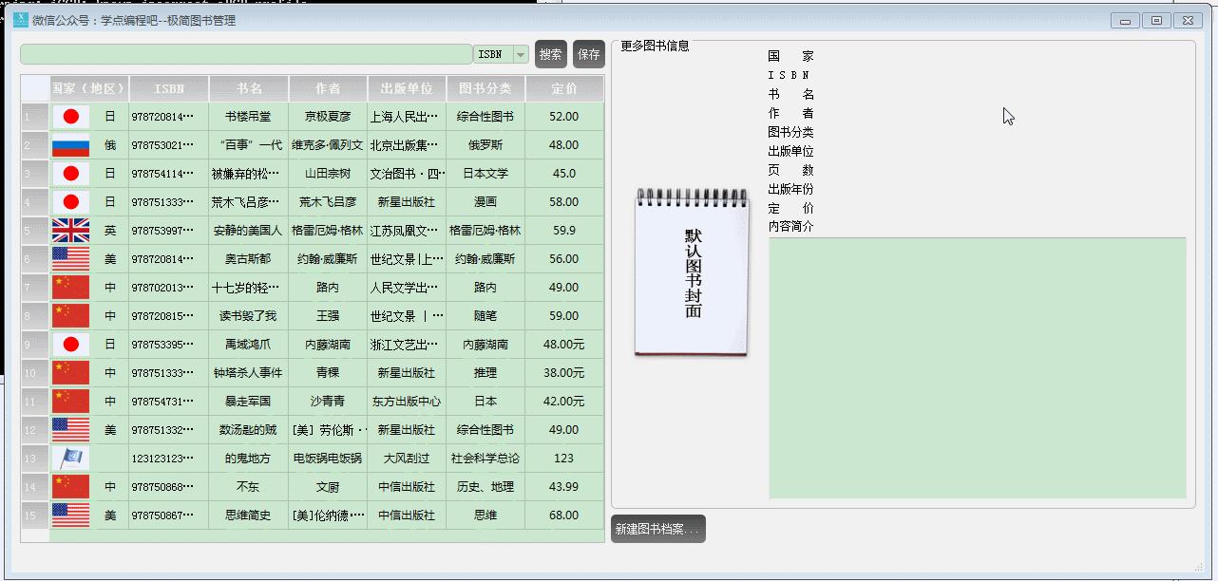Click the 新建图书档案 button

[657, 528]
